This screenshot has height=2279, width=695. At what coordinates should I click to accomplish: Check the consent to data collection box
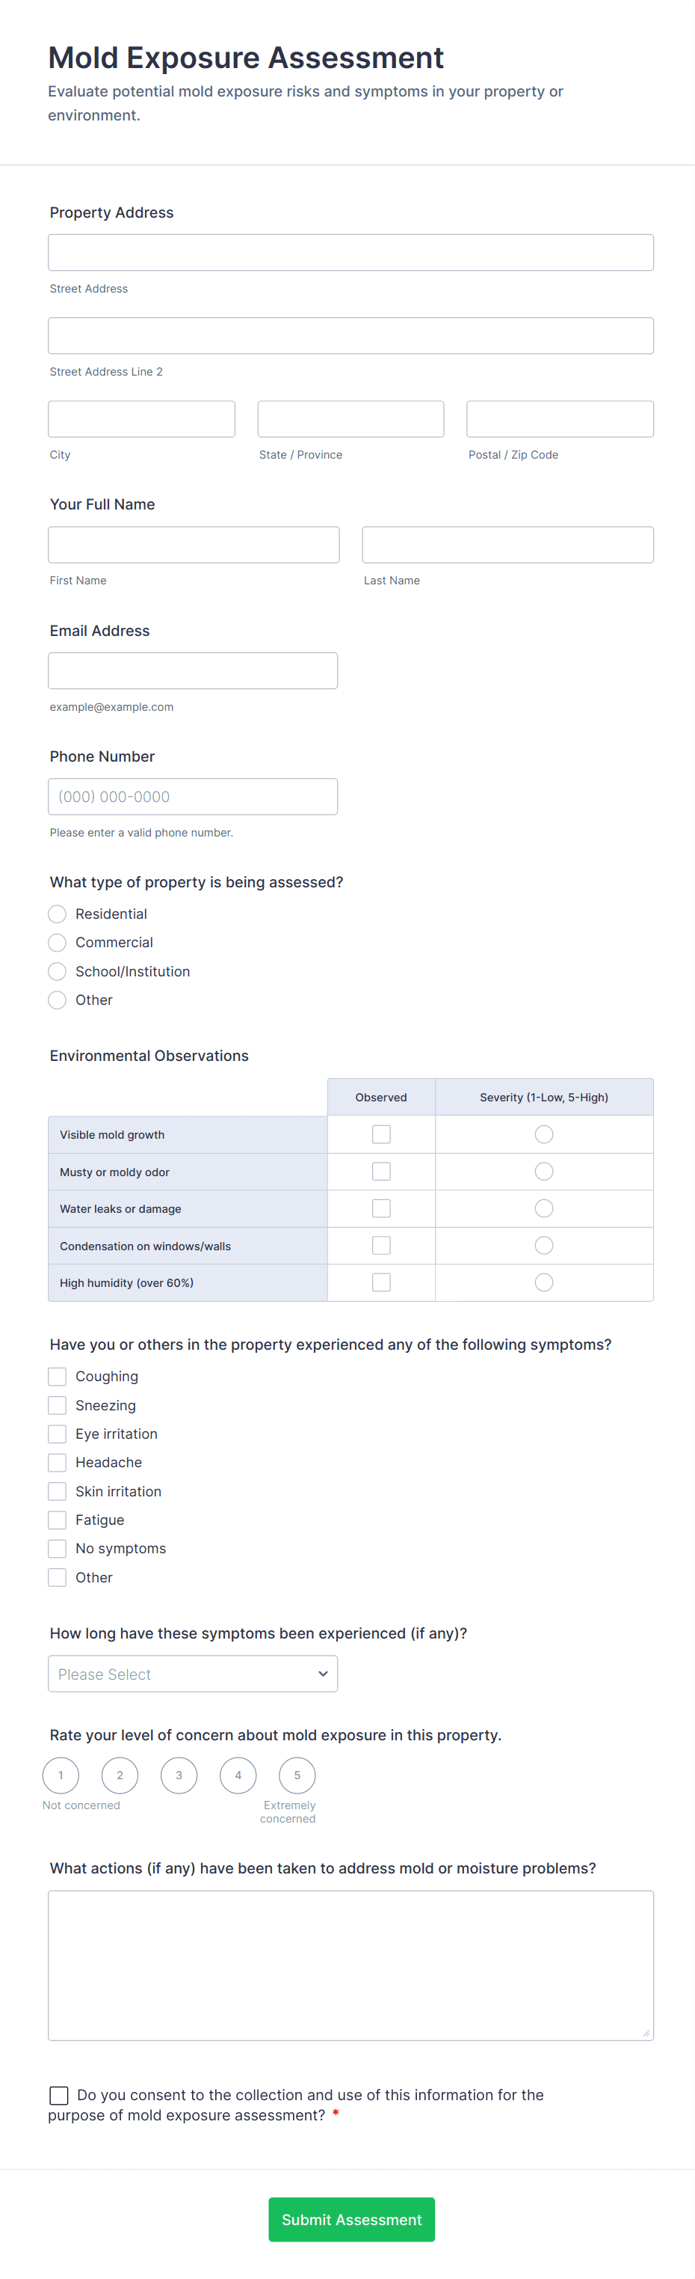tap(58, 2094)
